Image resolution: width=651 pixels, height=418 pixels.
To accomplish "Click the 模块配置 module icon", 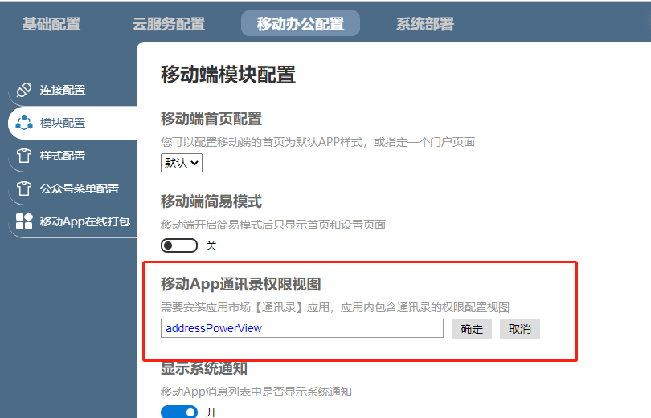I will (x=24, y=123).
